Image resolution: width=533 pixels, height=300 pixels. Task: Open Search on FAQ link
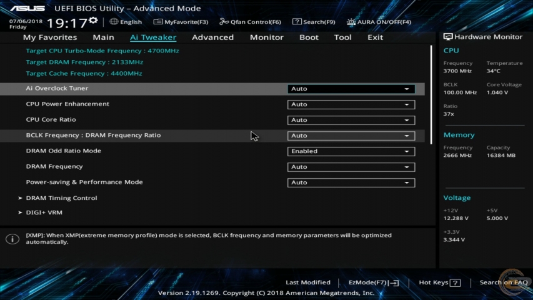point(504,282)
